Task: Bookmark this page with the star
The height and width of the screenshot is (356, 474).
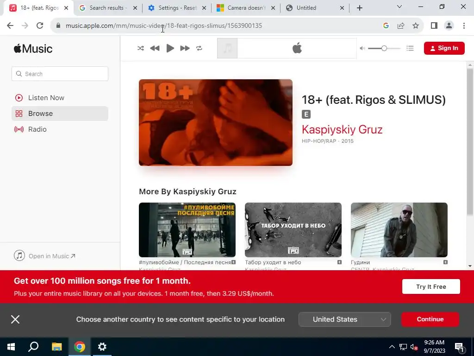Action: click(416, 26)
